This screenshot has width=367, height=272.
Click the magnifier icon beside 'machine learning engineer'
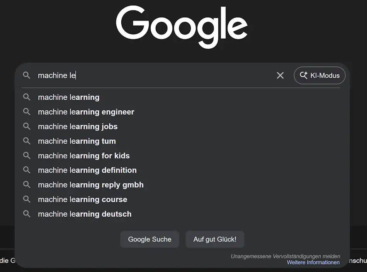pyautogui.click(x=27, y=112)
